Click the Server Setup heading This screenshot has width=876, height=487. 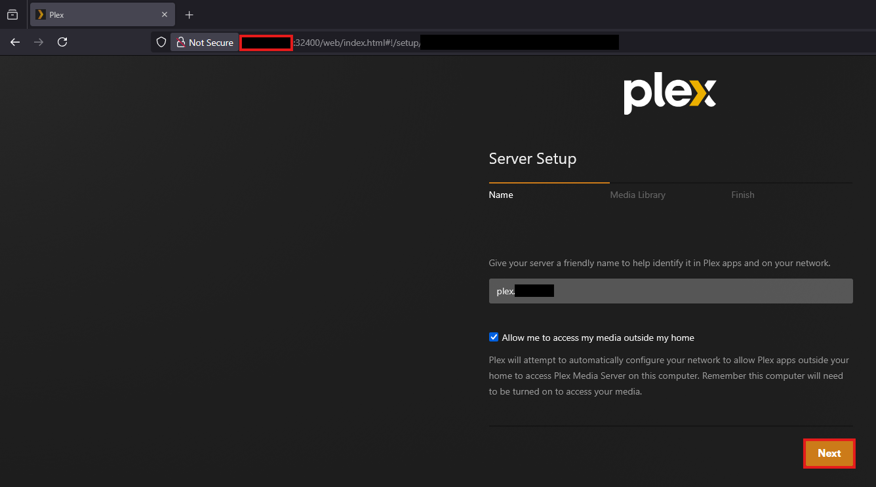[x=532, y=159]
